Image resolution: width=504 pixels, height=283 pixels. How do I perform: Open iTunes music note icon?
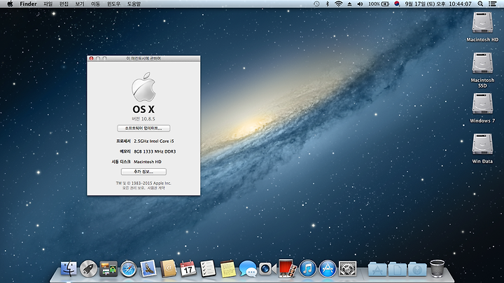click(307, 268)
